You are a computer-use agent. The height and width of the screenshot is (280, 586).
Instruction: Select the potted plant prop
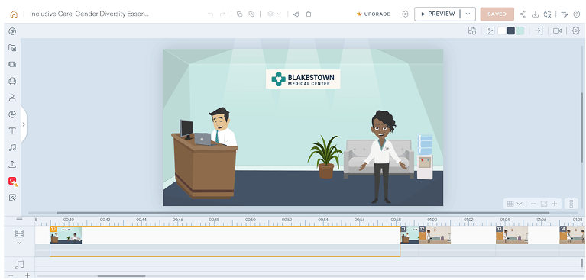(x=325, y=157)
